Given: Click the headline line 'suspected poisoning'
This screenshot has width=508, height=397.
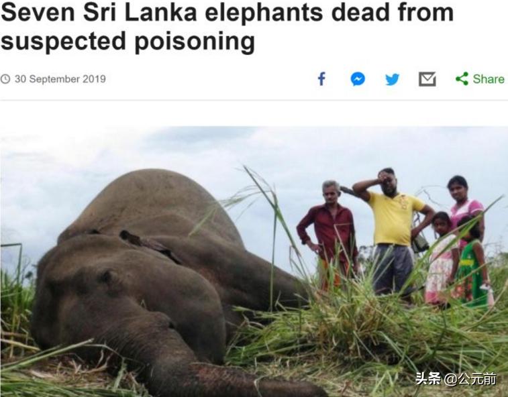Looking at the screenshot, I should tap(128, 41).
